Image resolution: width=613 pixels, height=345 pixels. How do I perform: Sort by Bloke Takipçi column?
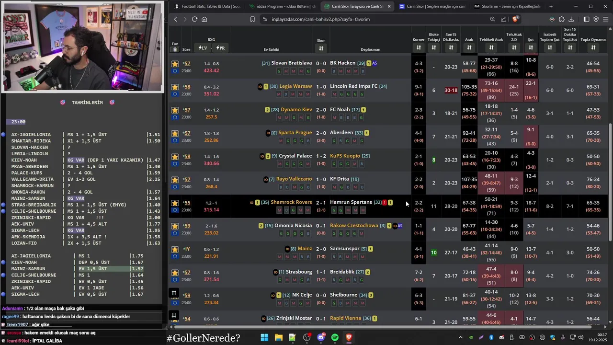(x=434, y=47)
